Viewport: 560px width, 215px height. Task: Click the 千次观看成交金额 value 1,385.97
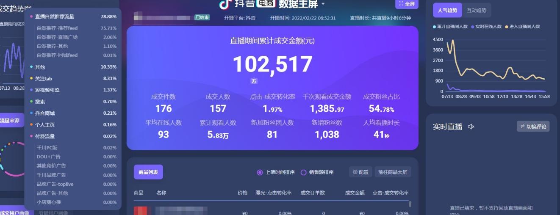[327, 109]
